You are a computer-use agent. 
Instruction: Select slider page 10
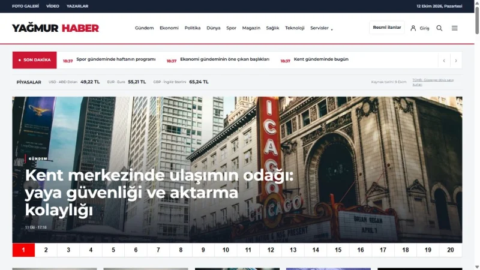[x=226, y=250]
